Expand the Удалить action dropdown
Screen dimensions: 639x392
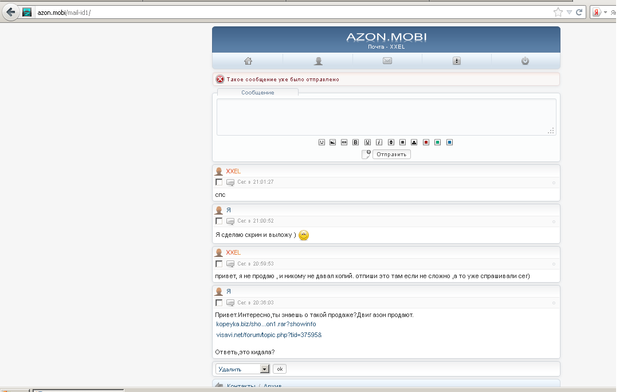coord(264,370)
